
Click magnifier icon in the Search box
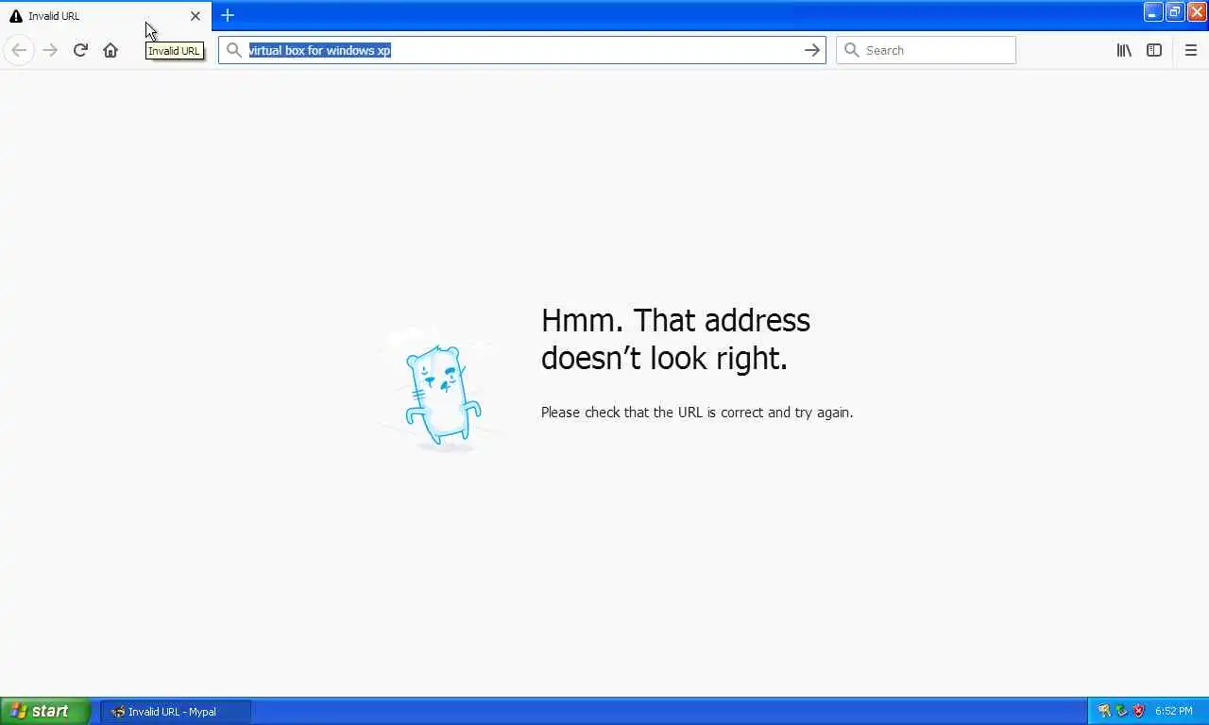coord(851,50)
